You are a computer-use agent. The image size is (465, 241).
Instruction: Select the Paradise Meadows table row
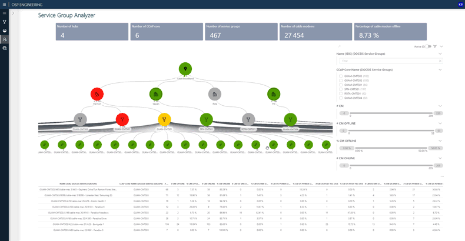[x=241, y=213]
